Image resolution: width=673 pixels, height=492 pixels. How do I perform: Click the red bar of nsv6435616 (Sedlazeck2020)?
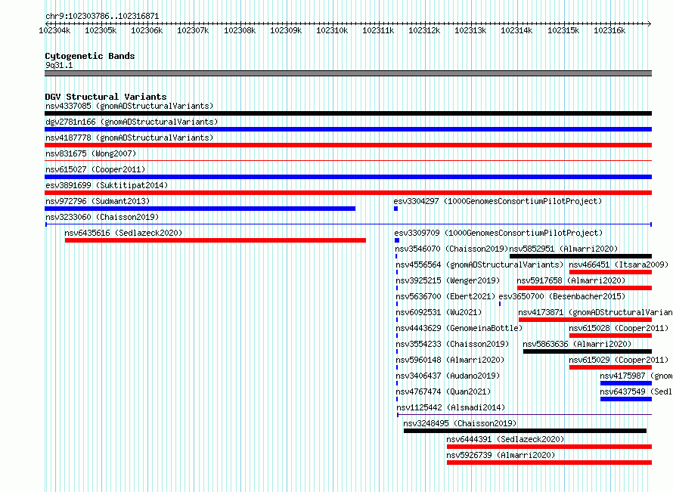click(216, 240)
